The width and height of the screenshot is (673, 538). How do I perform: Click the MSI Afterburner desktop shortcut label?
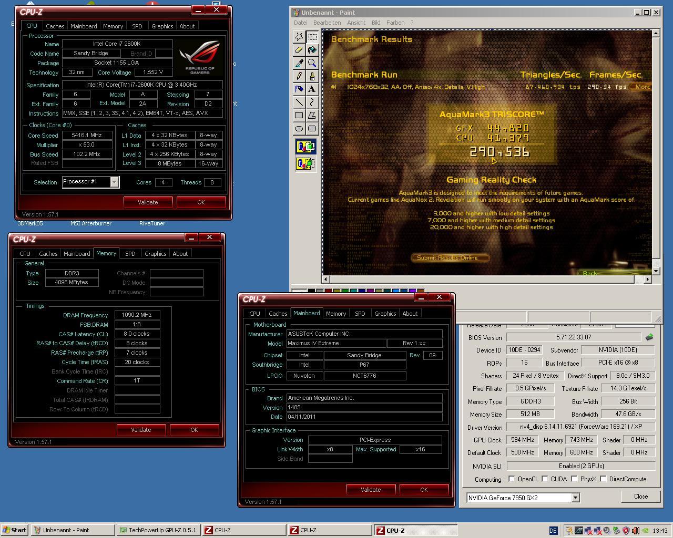[x=91, y=223]
